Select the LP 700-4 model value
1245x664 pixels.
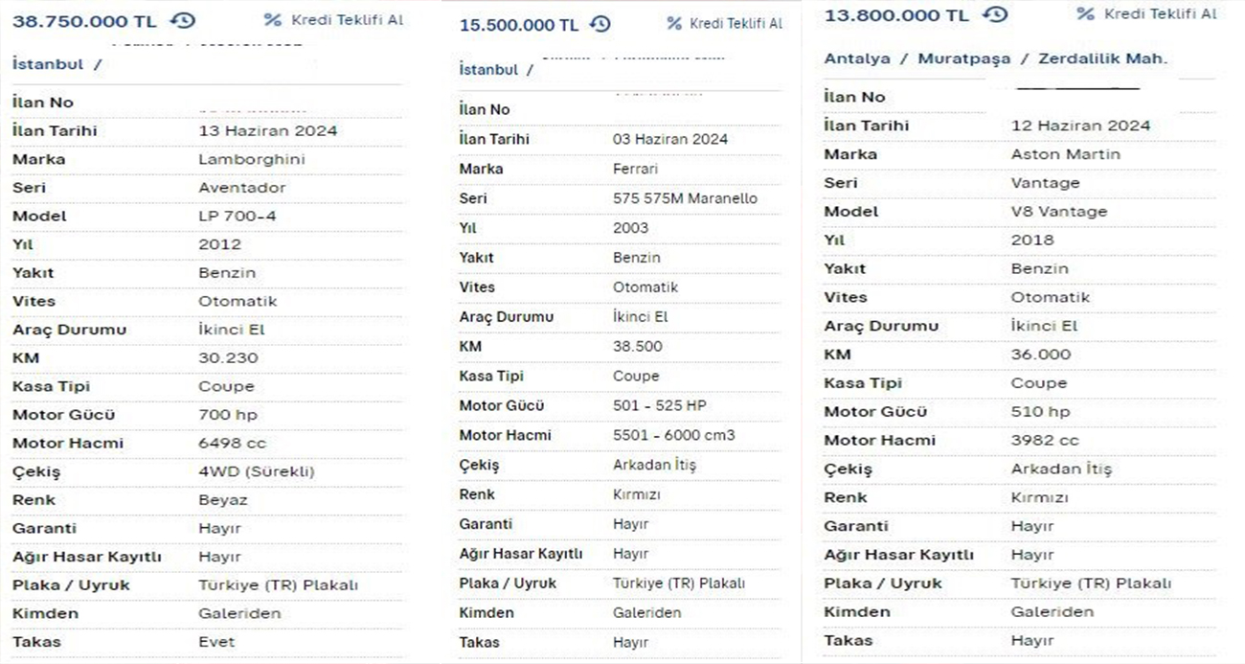click(x=237, y=216)
